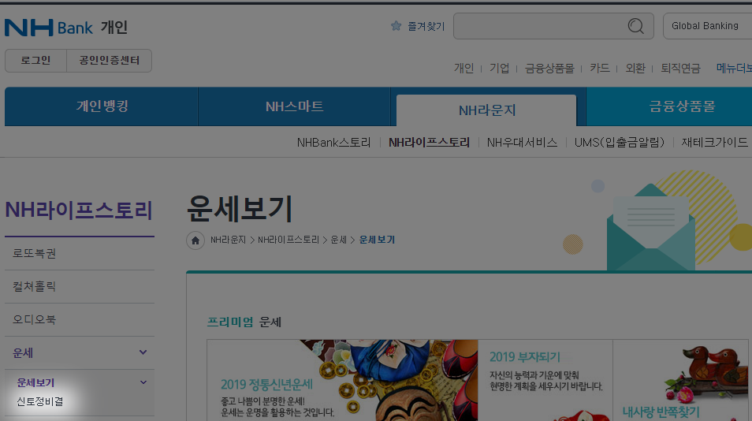
Task: Click NH라운지 in breadcrumb
Action: coord(228,240)
